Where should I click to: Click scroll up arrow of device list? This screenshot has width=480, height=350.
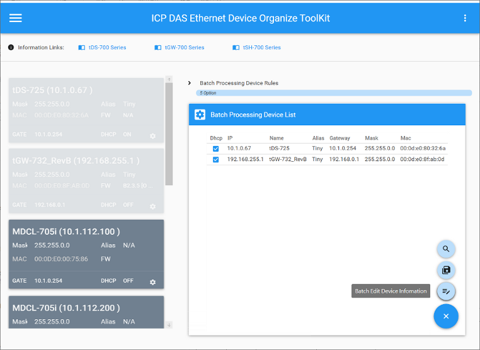point(169,79)
